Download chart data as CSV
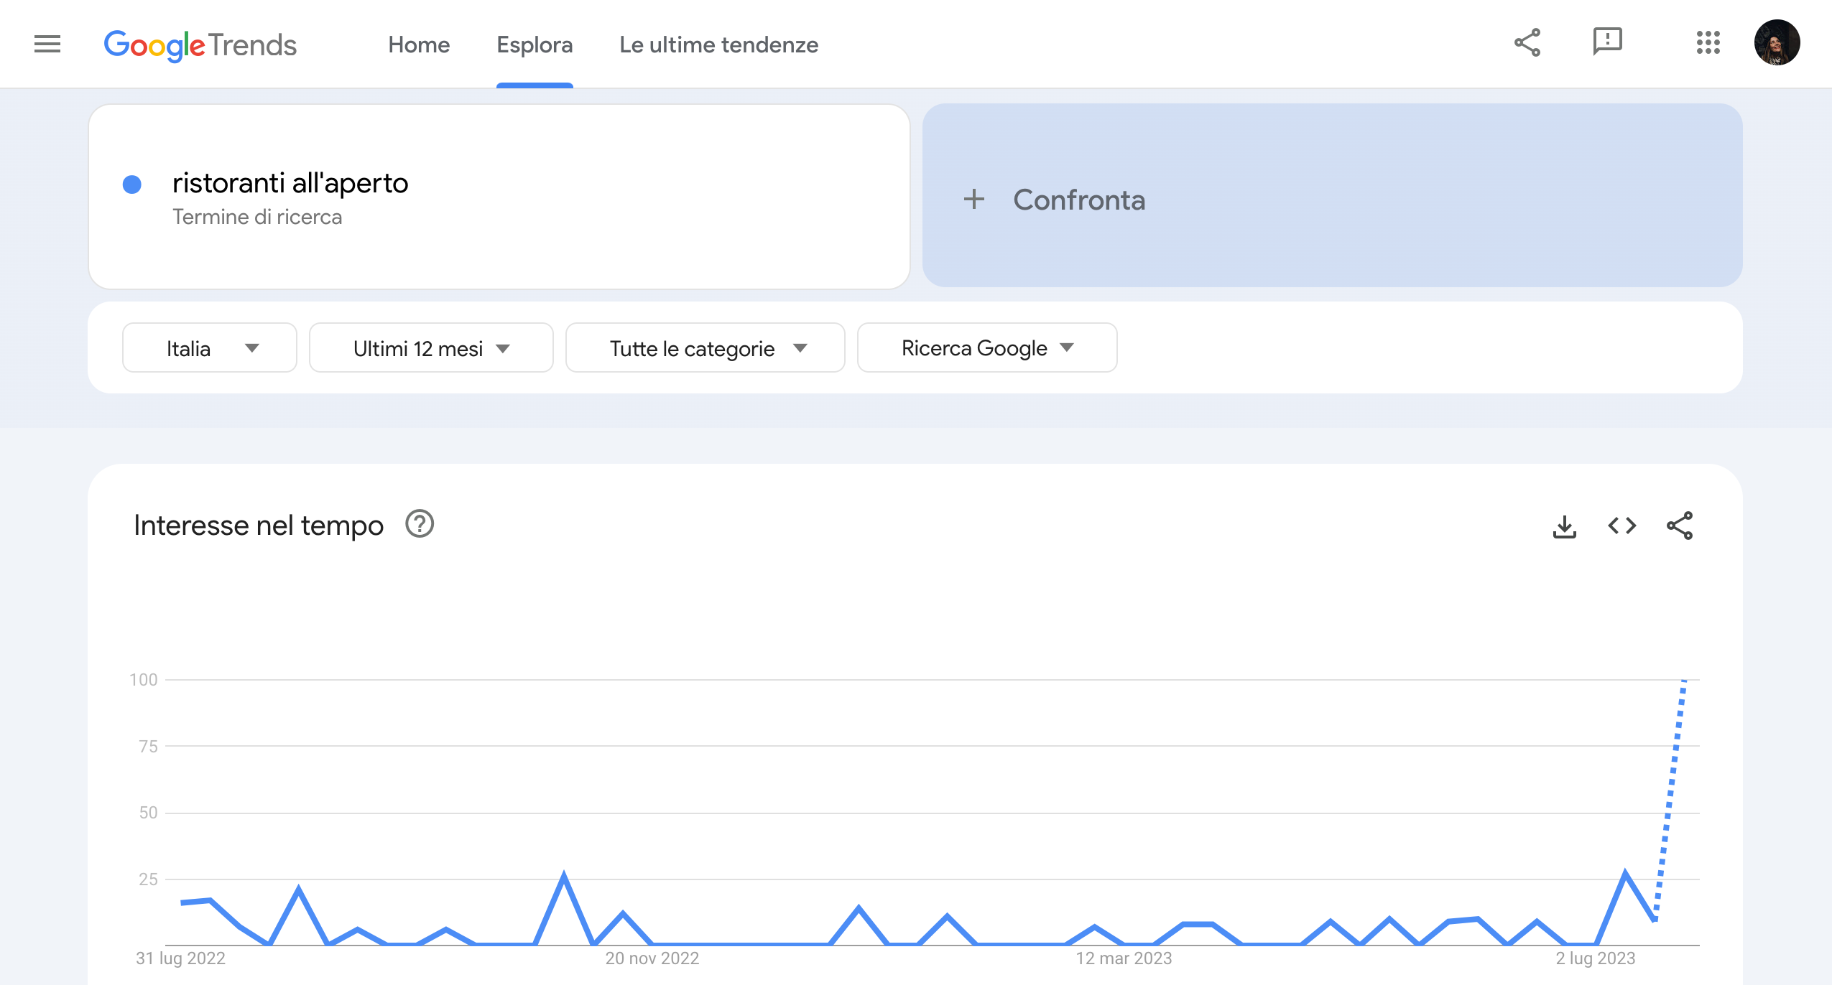The width and height of the screenshot is (1832, 985). (x=1564, y=526)
